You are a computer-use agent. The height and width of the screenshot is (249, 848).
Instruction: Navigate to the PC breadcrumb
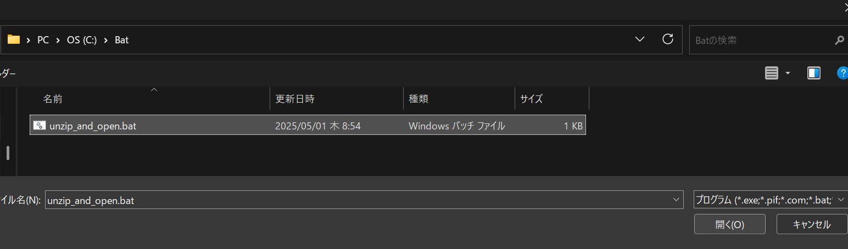pyautogui.click(x=43, y=40)
